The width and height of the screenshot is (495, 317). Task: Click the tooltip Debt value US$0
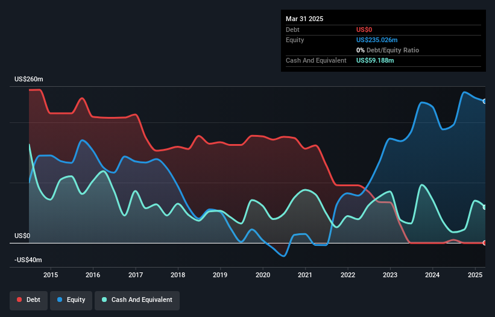tap(364, 30)
